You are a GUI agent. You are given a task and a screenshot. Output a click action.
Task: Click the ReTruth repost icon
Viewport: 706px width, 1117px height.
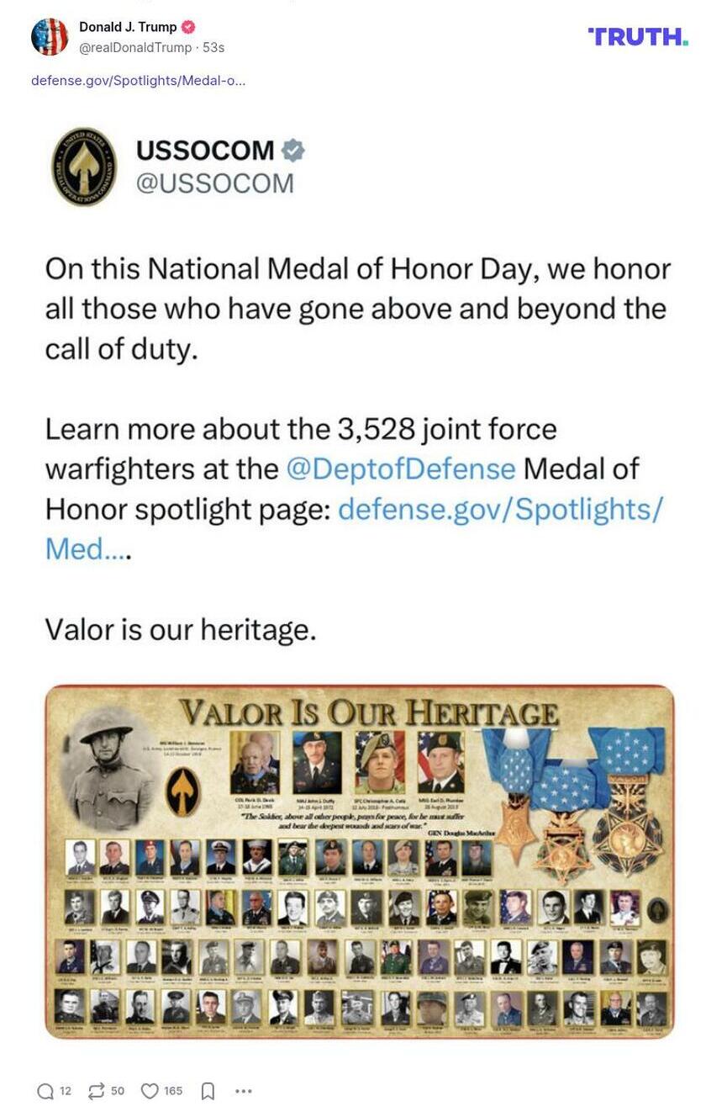(x=97, y=1091)
